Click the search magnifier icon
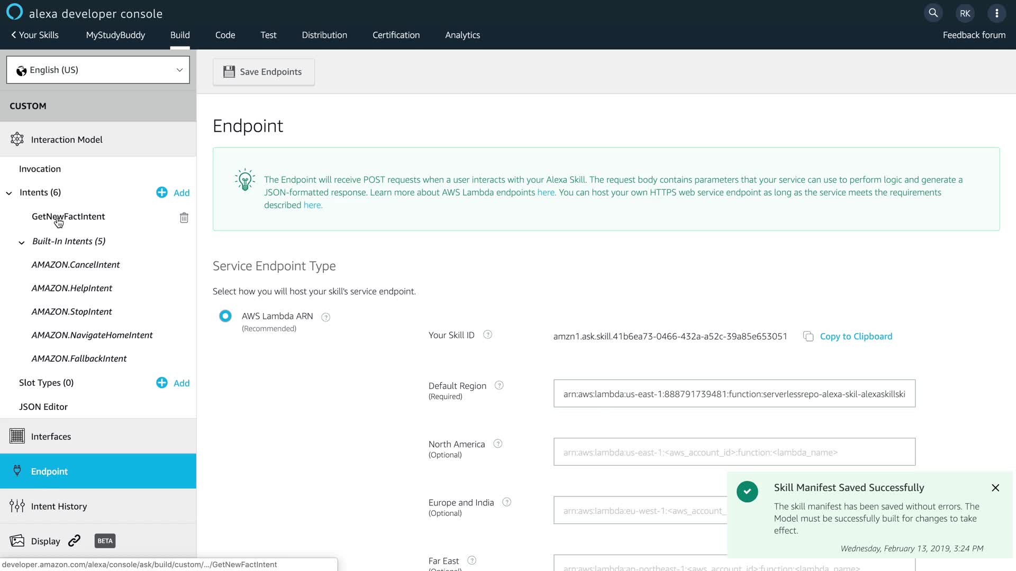Image resolution: width=1016 pixels, height=571 pixels. tap(933, 13)
